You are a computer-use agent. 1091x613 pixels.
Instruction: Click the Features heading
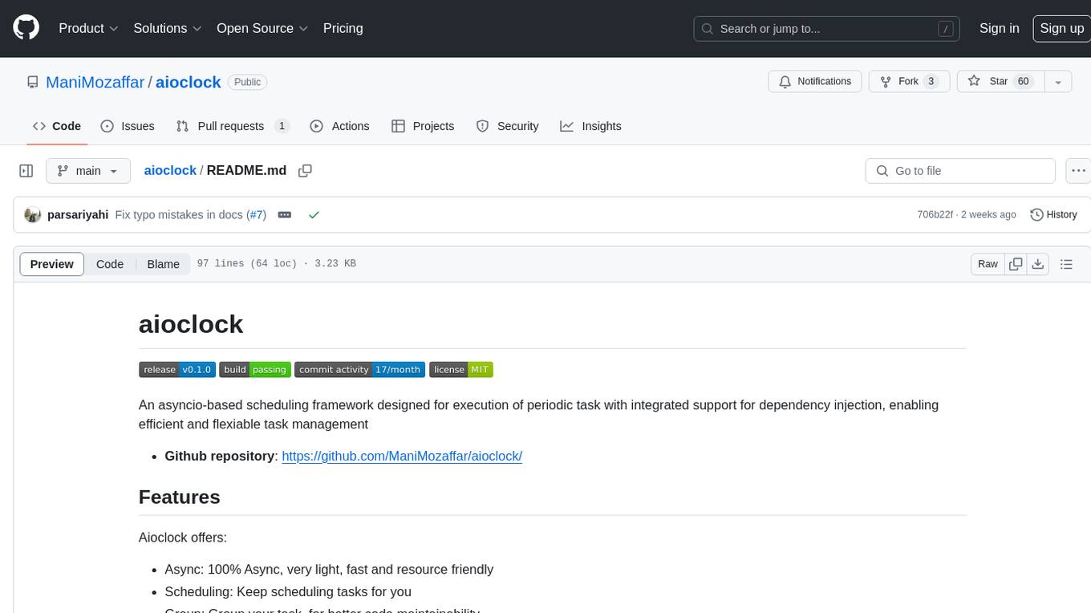[179, 497]
